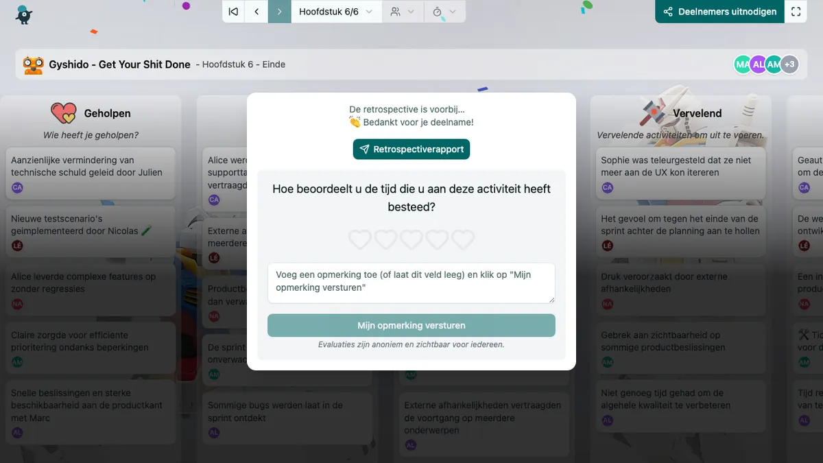Click the Gyshido owl icon
823x463 pixels.
click(33, 64)
